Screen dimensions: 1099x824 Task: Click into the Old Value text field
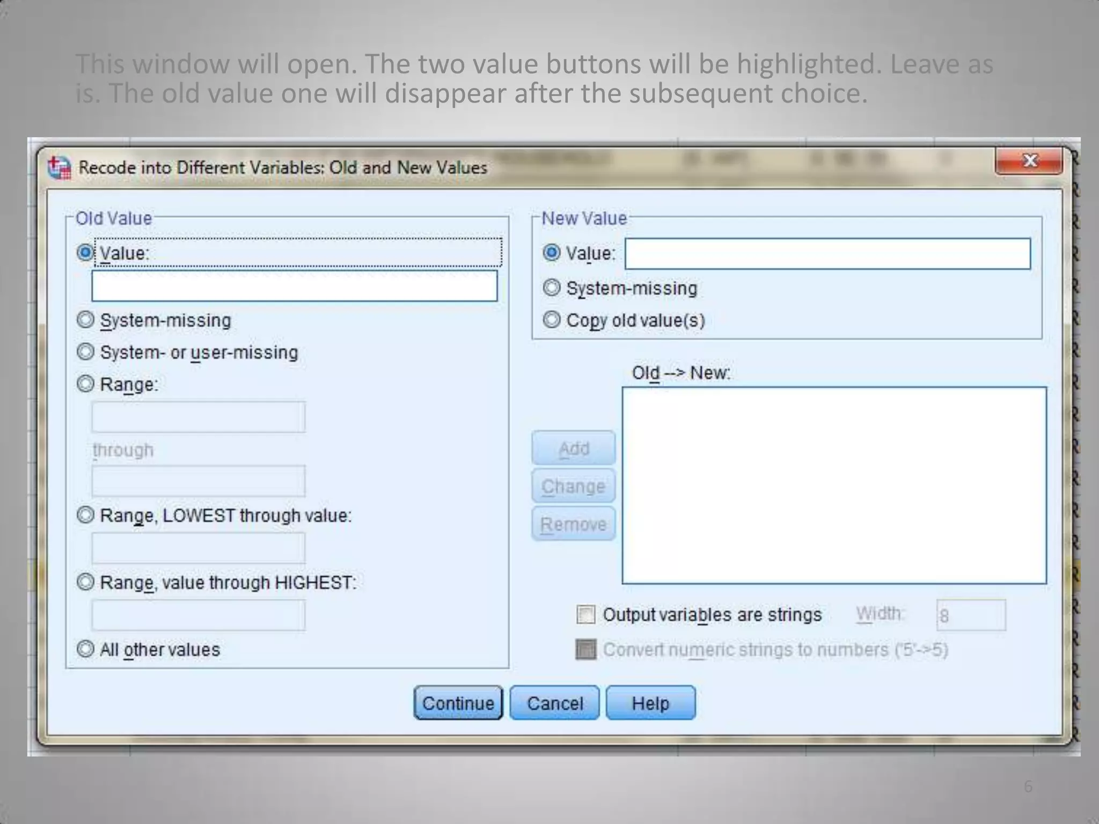(x=294, y=286)
